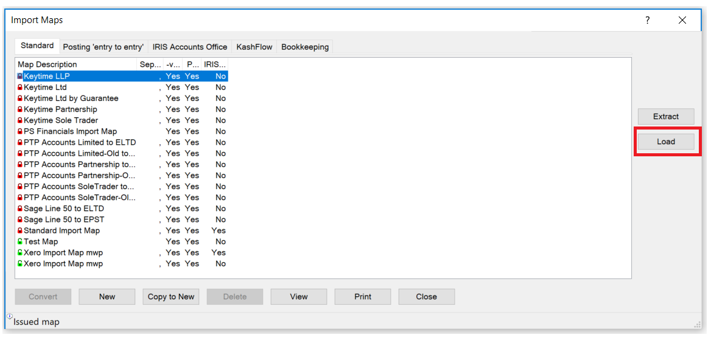This screenshot has height=343, width=711.
Task: Open the Posting 'entry to entry' tab
Action: [x=103, y=47]
